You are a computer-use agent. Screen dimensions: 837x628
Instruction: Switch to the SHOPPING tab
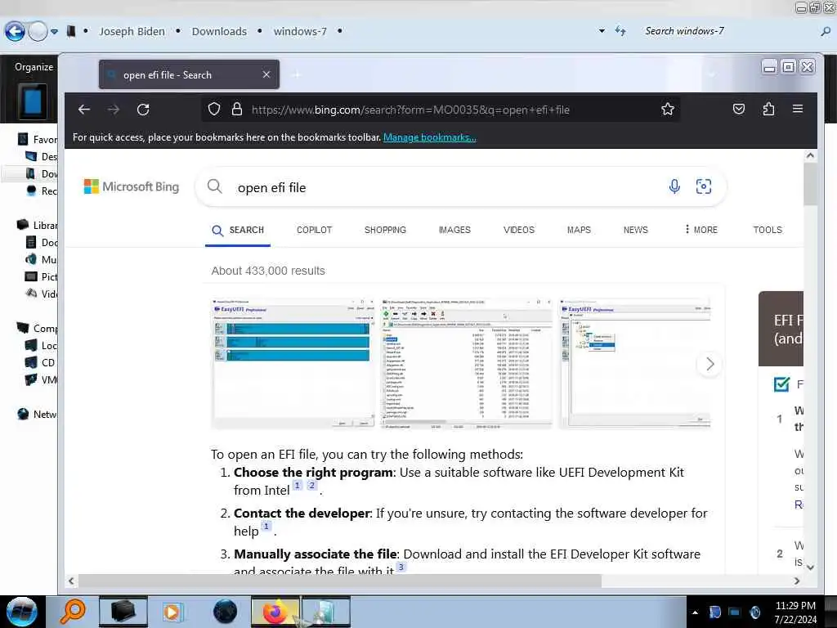coord(385,230)
